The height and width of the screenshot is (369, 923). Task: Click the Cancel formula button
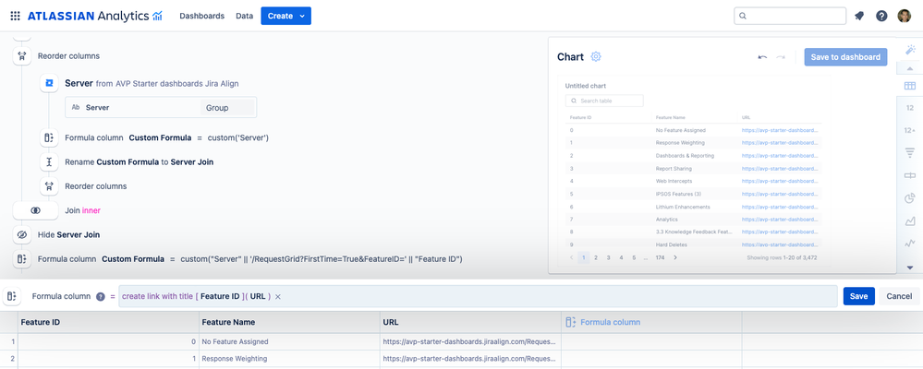[x=899, y=296]
